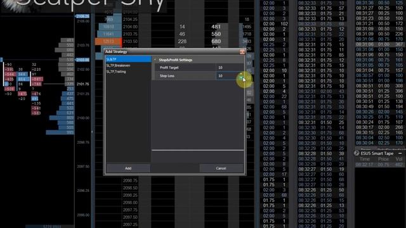Click the 228 bid size cell
The height and width of the screenshot is (228, 406).
182,41
